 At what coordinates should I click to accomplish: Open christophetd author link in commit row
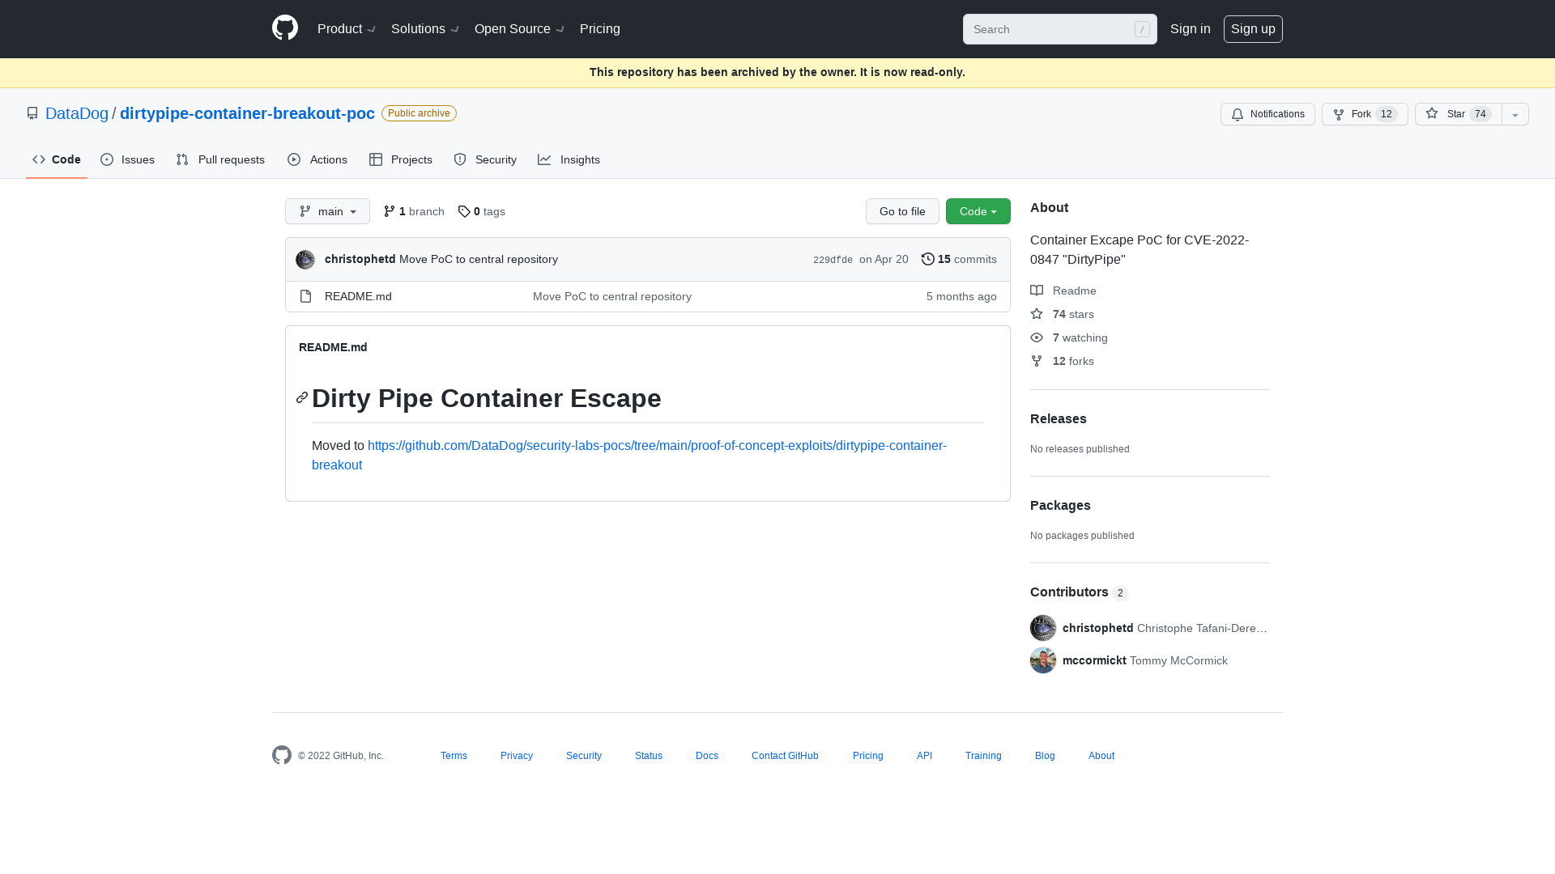click(x=360, y=259)
